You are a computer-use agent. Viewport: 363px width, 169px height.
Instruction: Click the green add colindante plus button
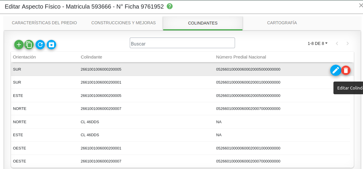[19, 45]
